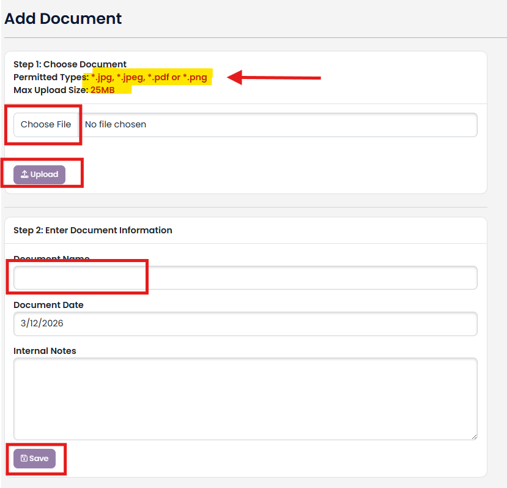Click the 'No file chosen' text
This screenshot has height=488, width=507.
[116, 124]
